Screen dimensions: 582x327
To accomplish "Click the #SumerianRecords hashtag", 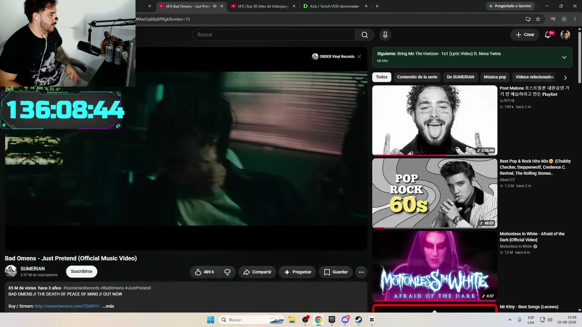I will (81, 288).
